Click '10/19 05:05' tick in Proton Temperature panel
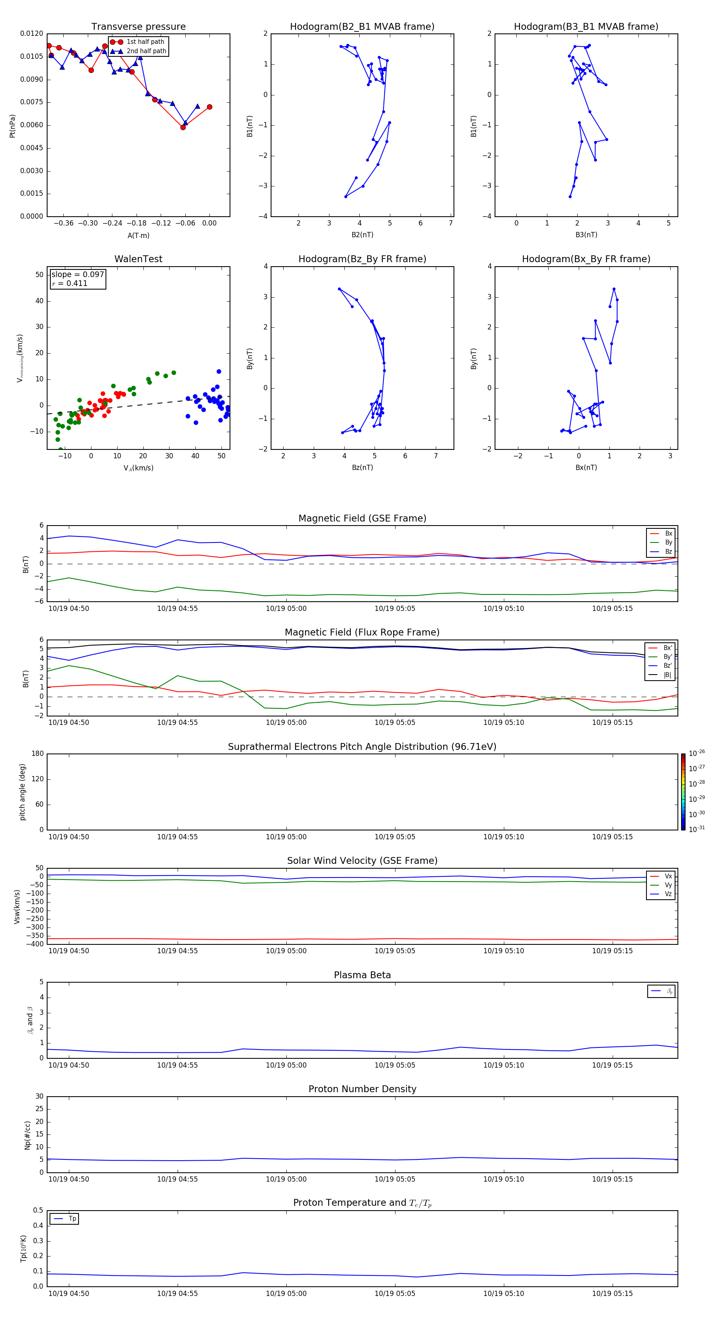 click(395, 1294)
